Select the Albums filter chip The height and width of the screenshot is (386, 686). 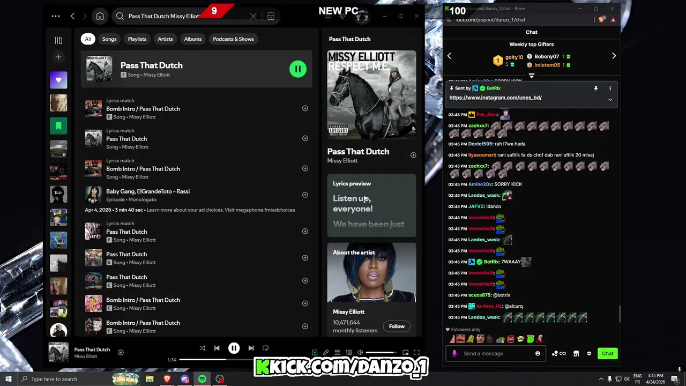point(193,39)
